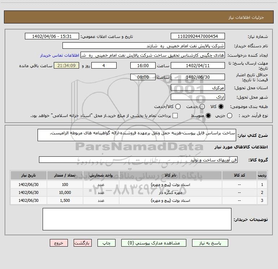Click the date cell in row 3
Image resolution: width=278 pixels, height=269 pixels.
point(29,200)
